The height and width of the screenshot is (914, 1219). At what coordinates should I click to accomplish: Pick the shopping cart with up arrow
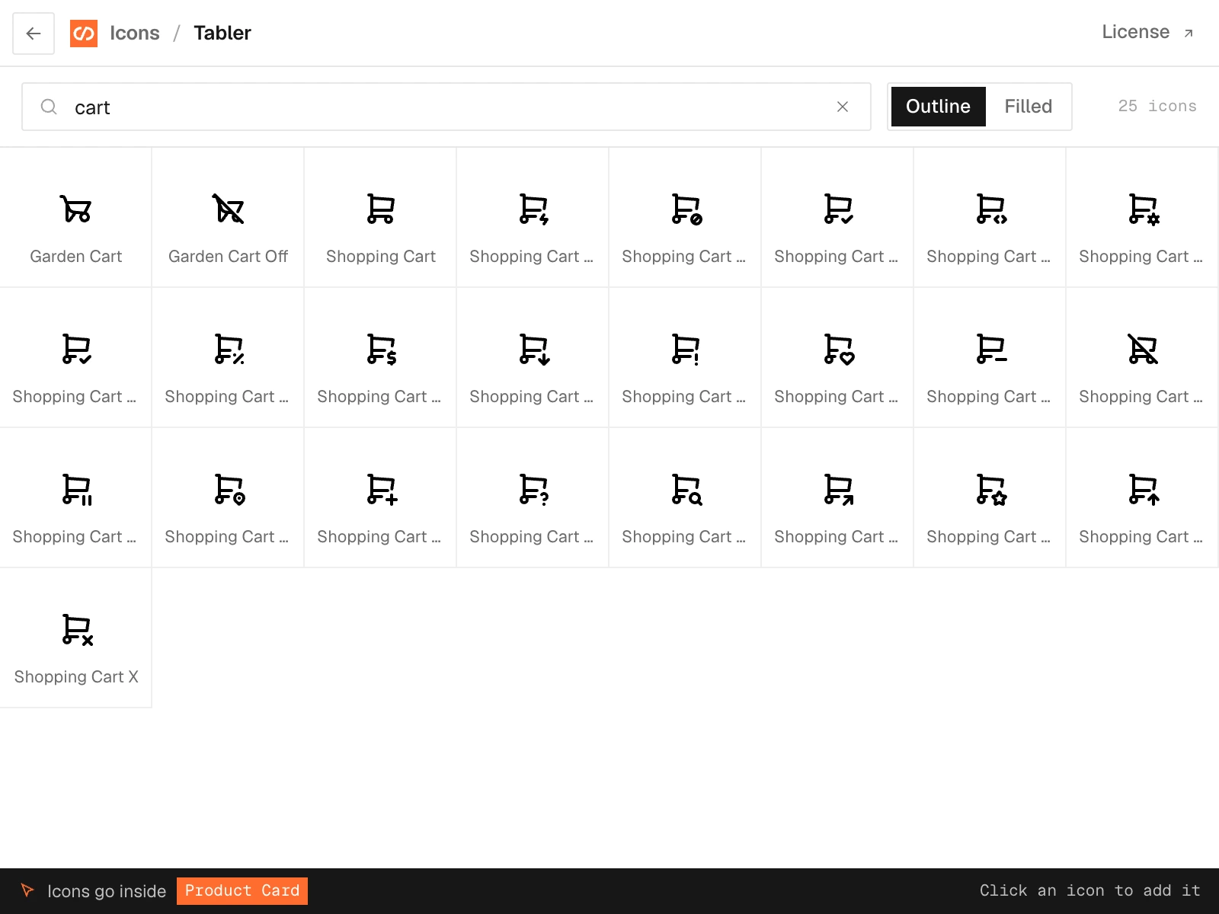[1143, 498]
